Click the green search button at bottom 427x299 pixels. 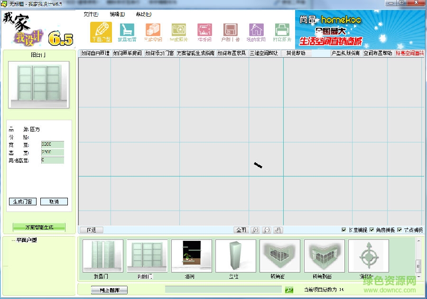pyautogui.click(x=288, y=290)
